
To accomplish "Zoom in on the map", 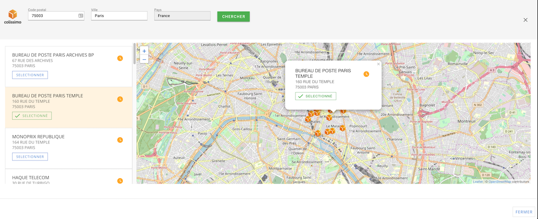I will [x=144, y=51].
